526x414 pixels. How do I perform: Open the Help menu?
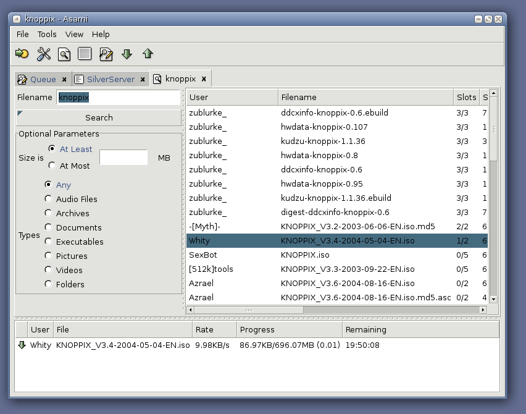(x=101, y=34)
